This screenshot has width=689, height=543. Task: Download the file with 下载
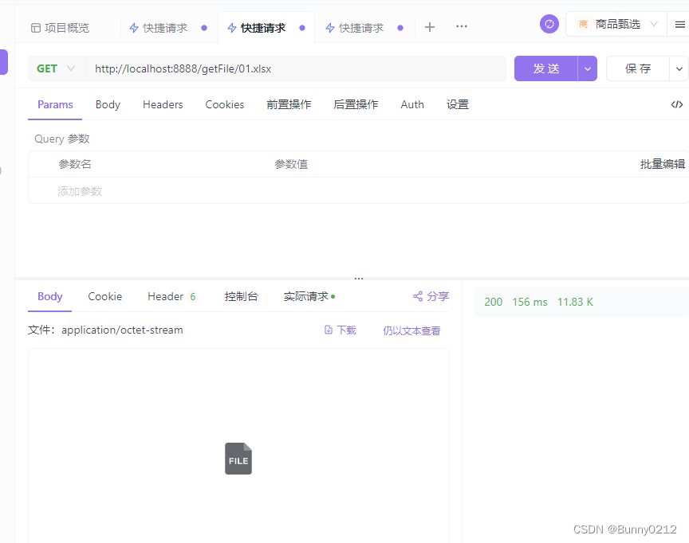(340, 330)
